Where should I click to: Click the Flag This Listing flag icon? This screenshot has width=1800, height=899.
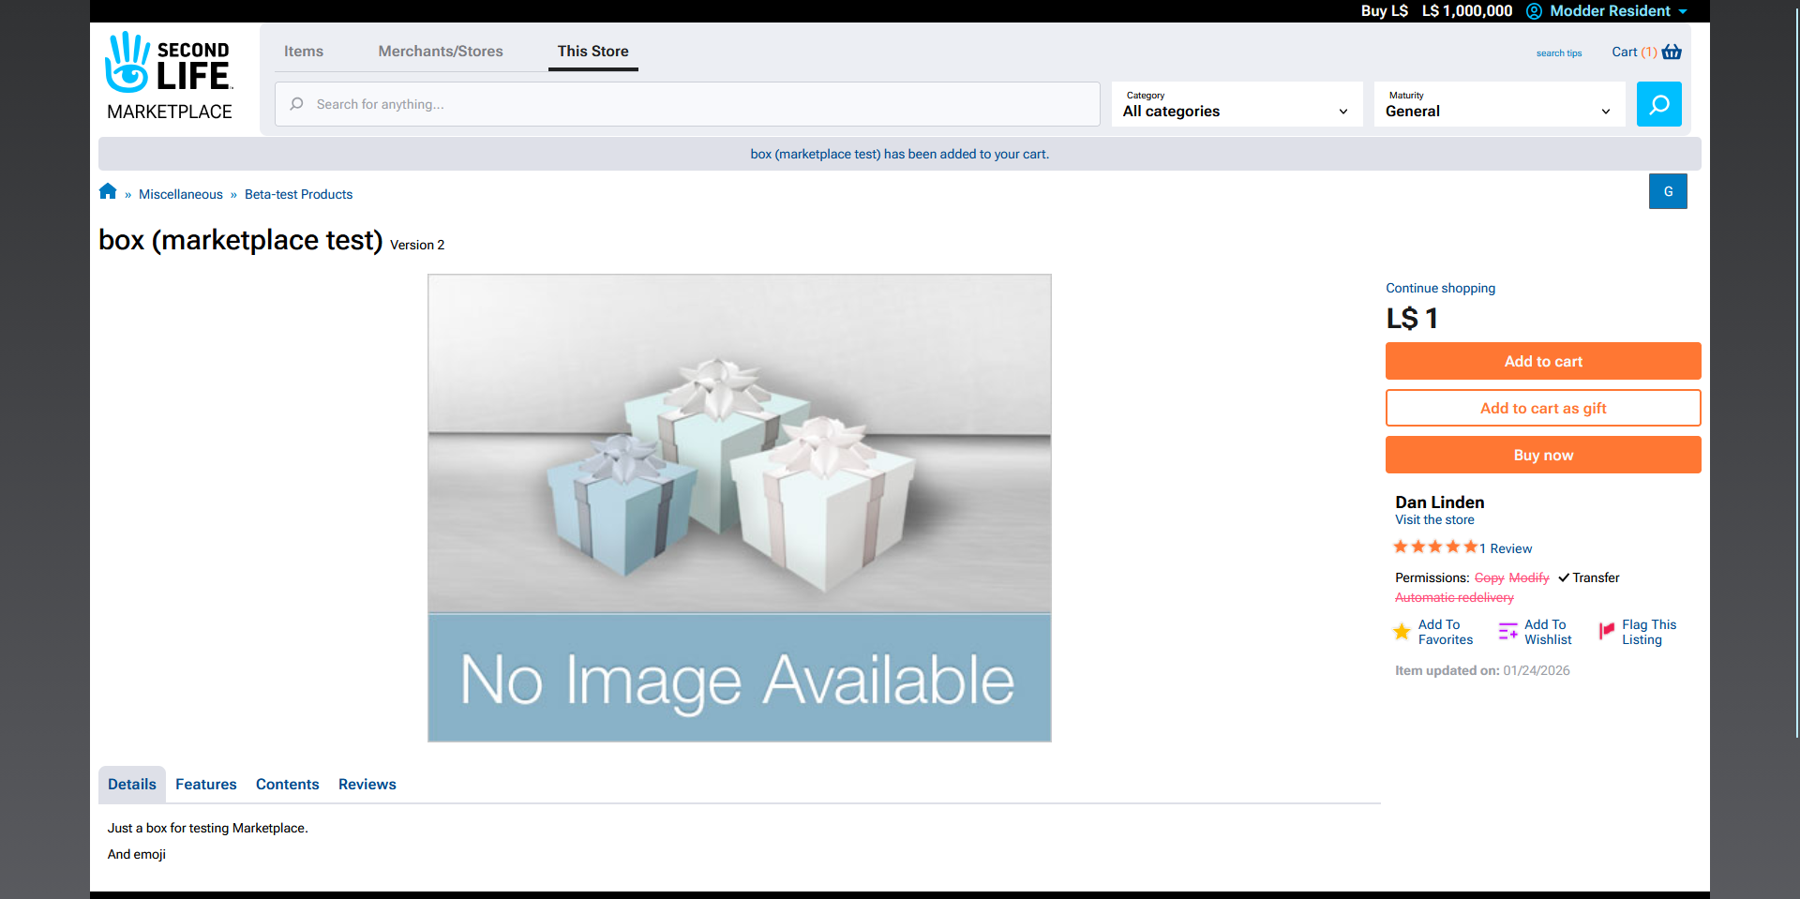point(1607,632)
